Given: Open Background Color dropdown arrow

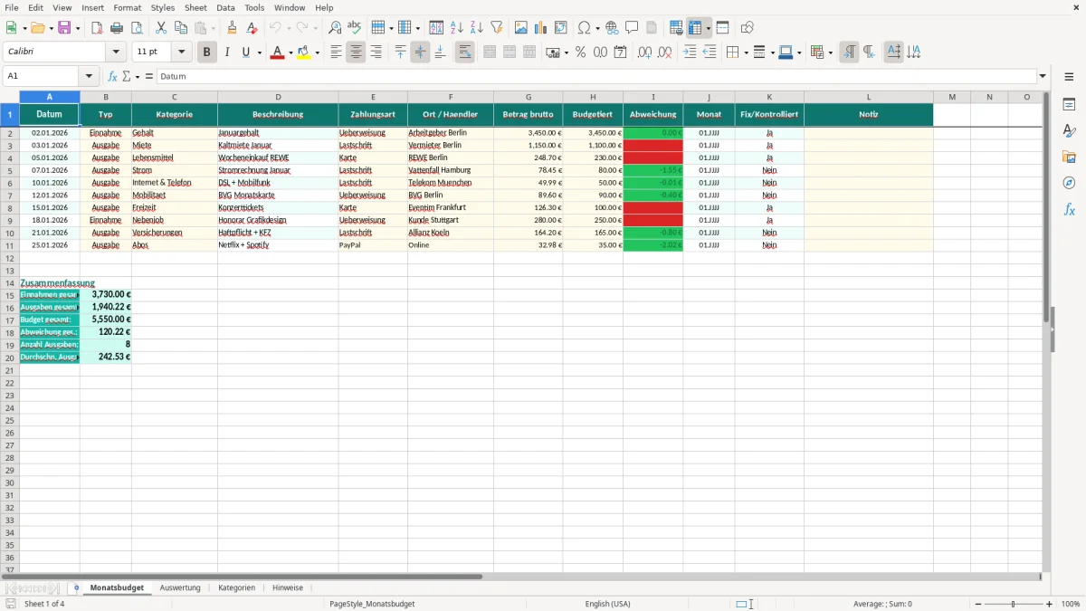Looking at the screenshot, I should pos(317,53).
